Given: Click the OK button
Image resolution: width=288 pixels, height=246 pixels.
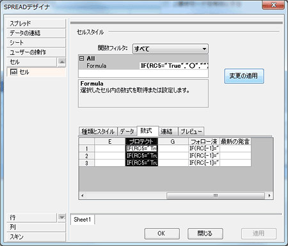Looking at the screenshot, I should 162,234.
